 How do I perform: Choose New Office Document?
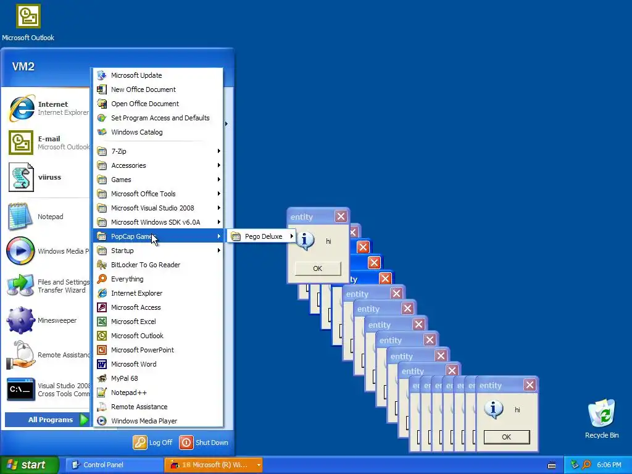(x=158, y=89)
